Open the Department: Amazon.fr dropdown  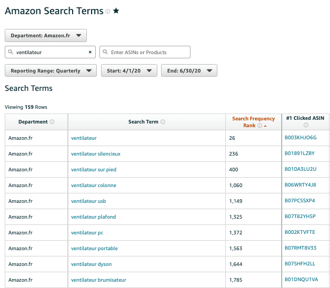pos(46,35)
